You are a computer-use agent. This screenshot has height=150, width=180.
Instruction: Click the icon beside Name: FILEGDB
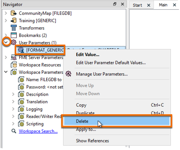point(21,80)
